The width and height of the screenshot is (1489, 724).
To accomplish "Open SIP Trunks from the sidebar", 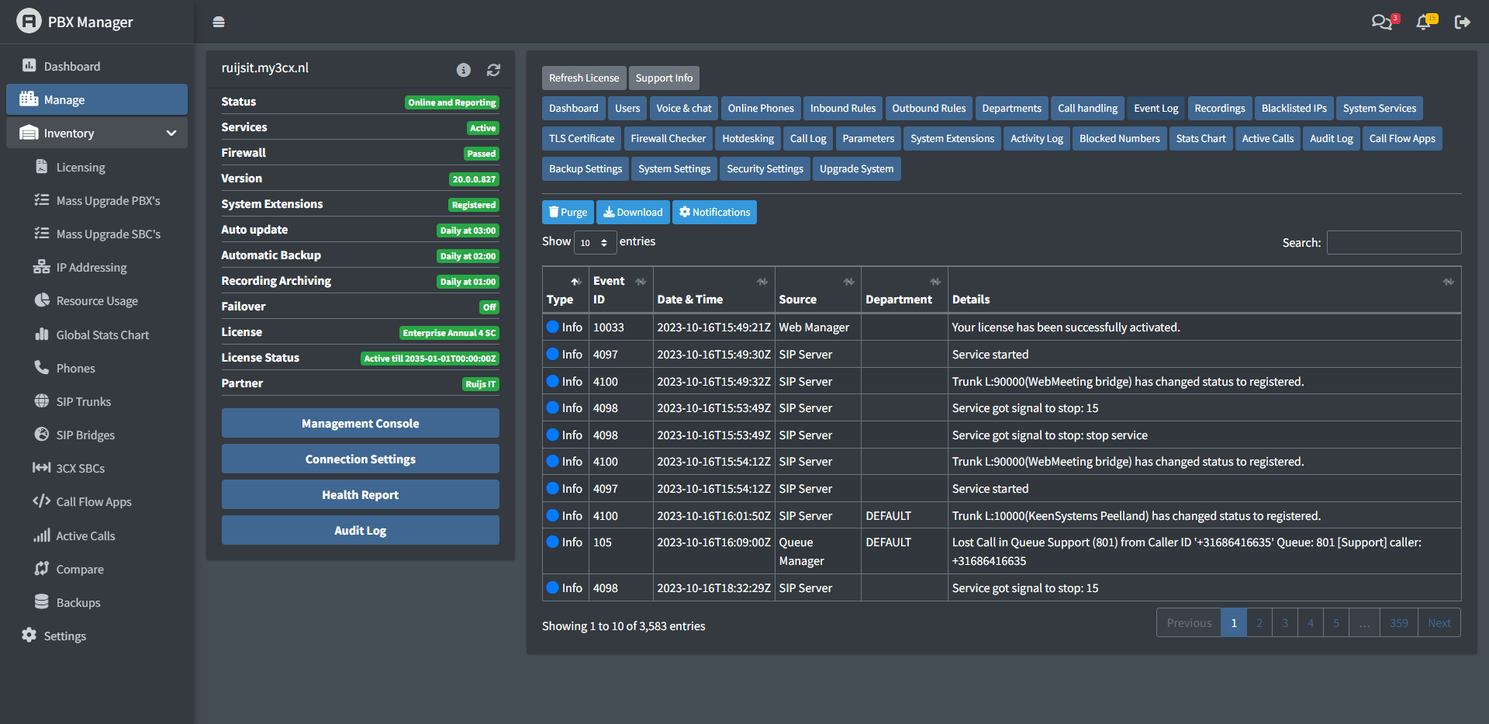I will (83, 401).
